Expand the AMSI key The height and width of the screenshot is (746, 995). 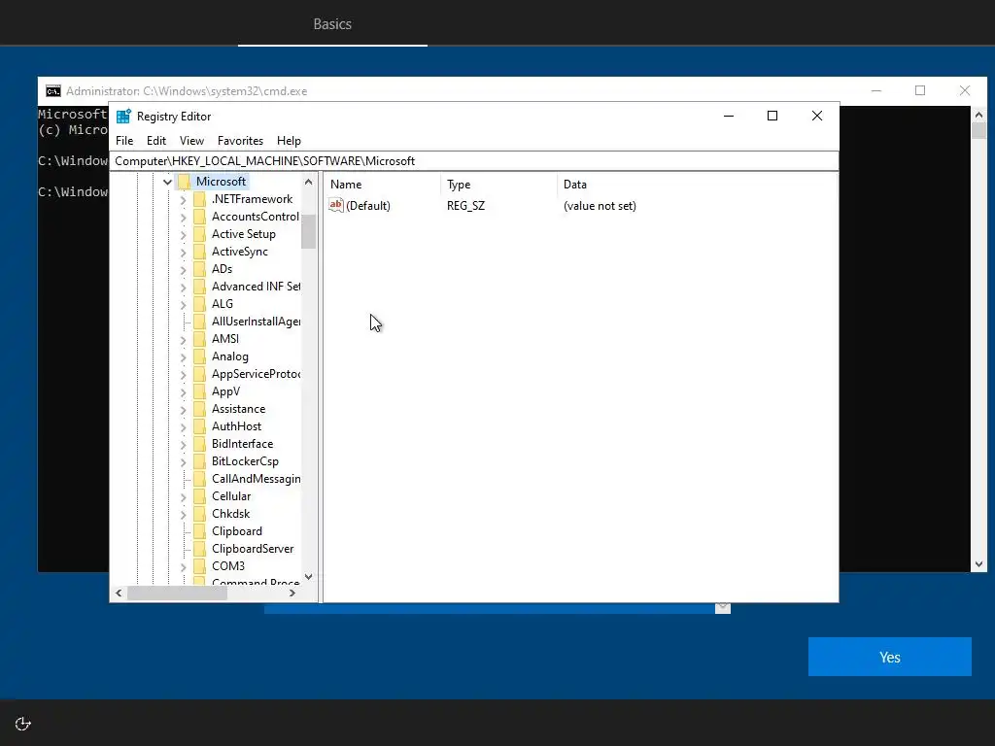184,339
